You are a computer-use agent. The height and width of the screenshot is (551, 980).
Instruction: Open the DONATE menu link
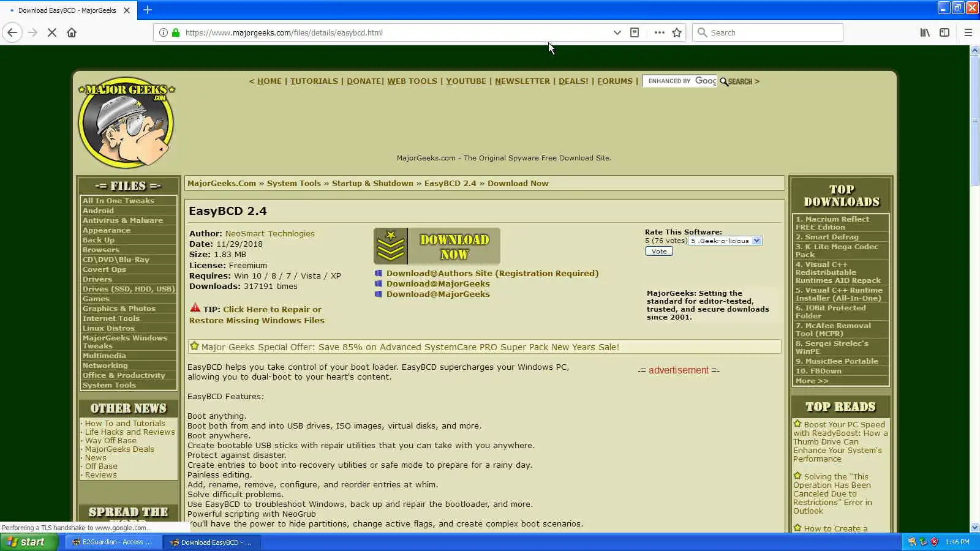click(364, 81)
